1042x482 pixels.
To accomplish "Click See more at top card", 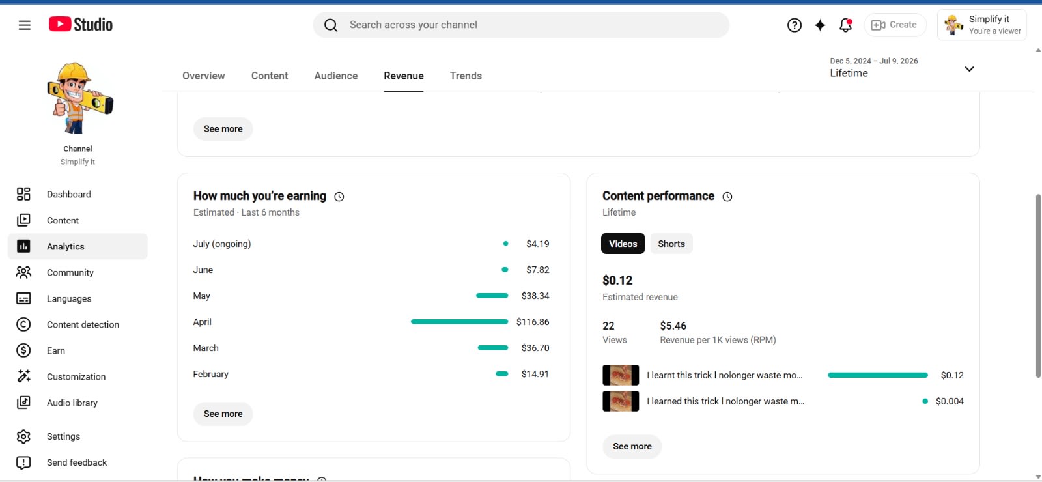I will coord(223,129).
